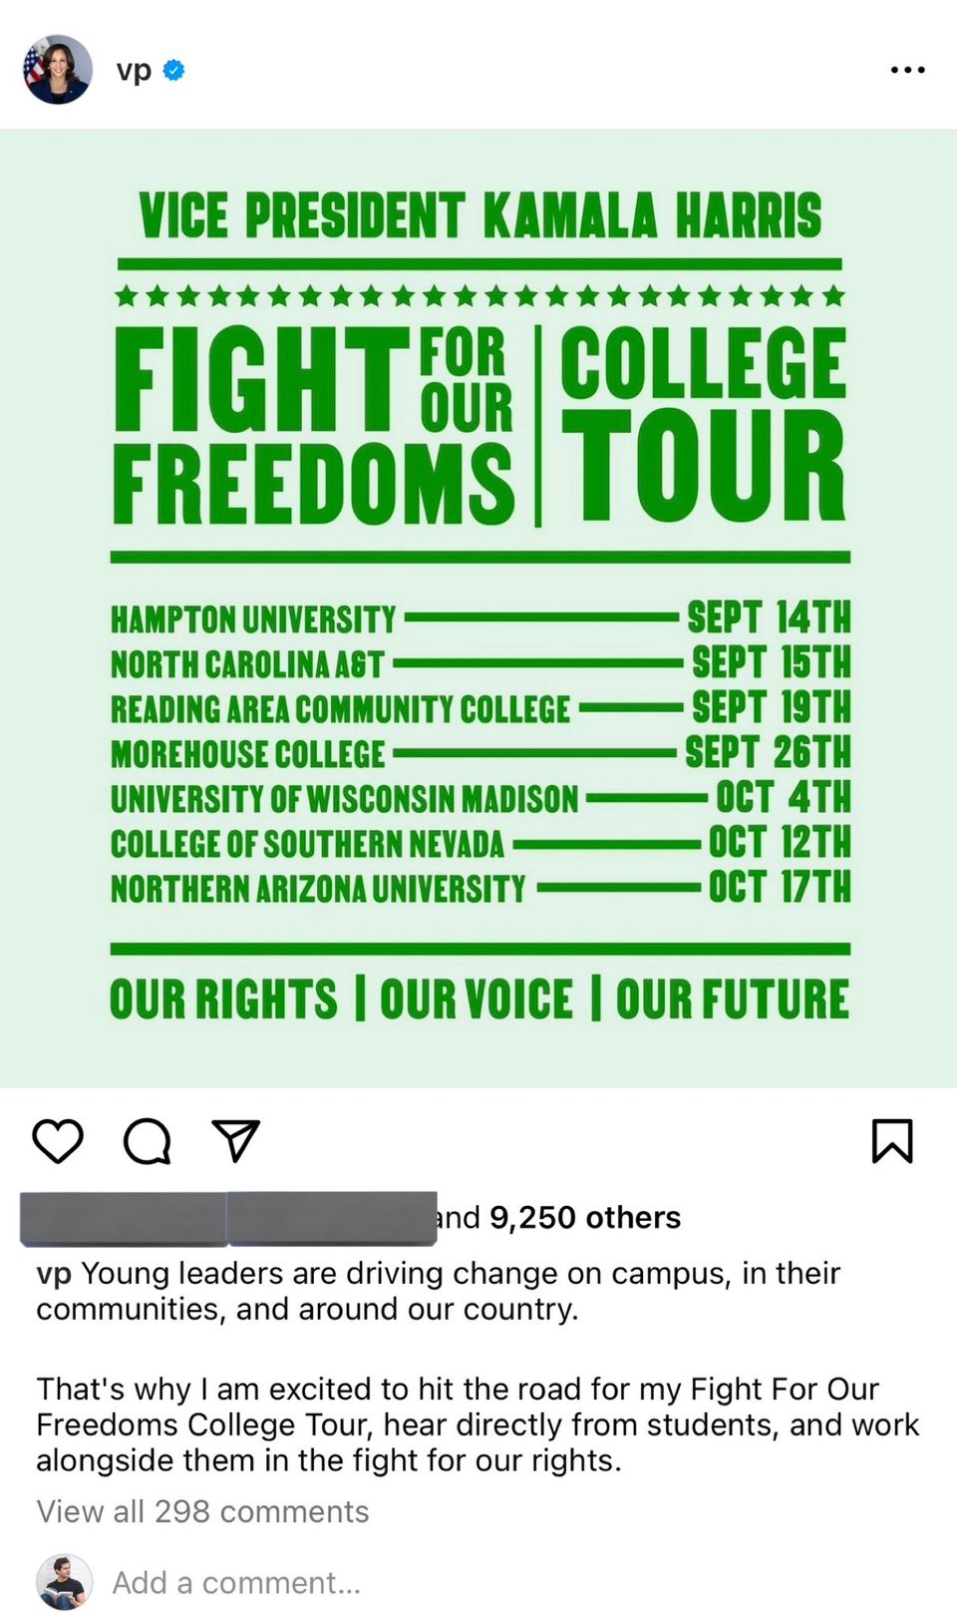This screenshot has height=1615, width=957.
Task: Tap the caption paragraph starting 'That's why I am'
Action: 478,1424
